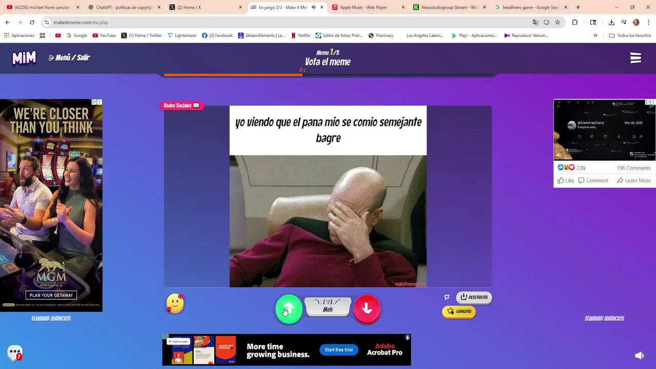Open the Lightstream bookmark
This screenshot has height=369, width=656.
pyautogui.click(x=181, y=35)
